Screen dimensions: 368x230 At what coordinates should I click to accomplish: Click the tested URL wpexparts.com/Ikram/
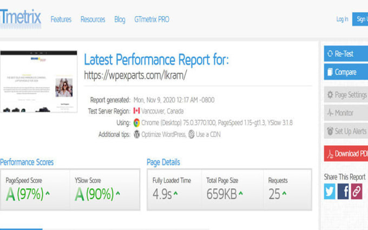click(135, 75)
